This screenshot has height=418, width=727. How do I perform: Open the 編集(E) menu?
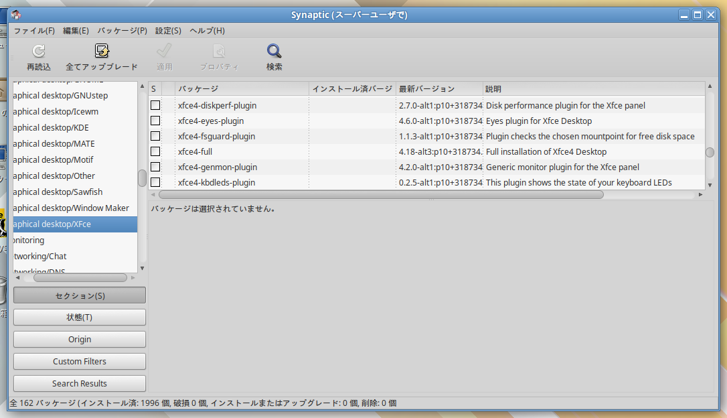pyautogui.click(x=76, y=31)
